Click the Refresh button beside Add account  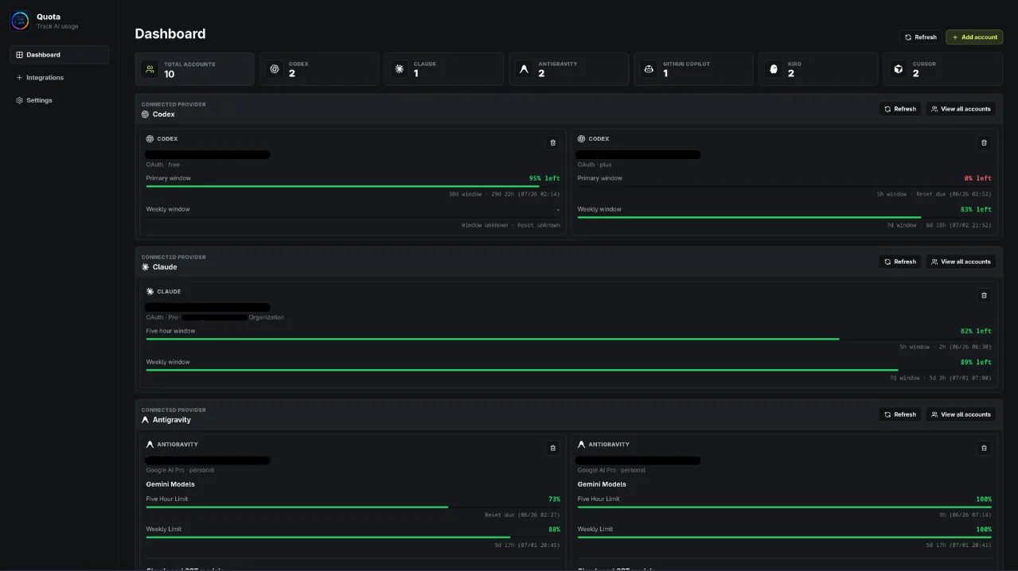point(921,37)
